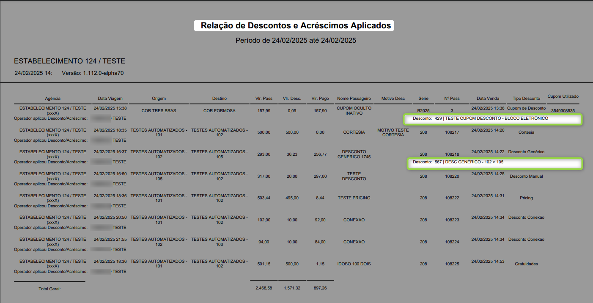Select the version text '1.112.0-alpha70'
This screenshot has width=593, height=303.
tap(103, 73)
